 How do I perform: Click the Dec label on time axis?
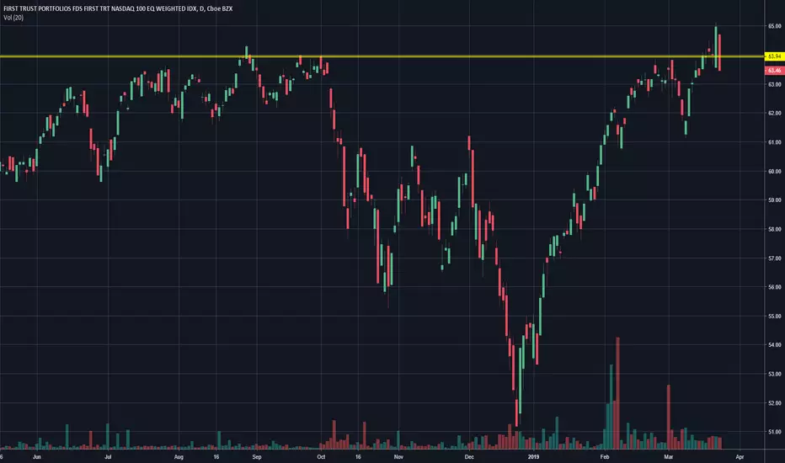click(469, 457)
